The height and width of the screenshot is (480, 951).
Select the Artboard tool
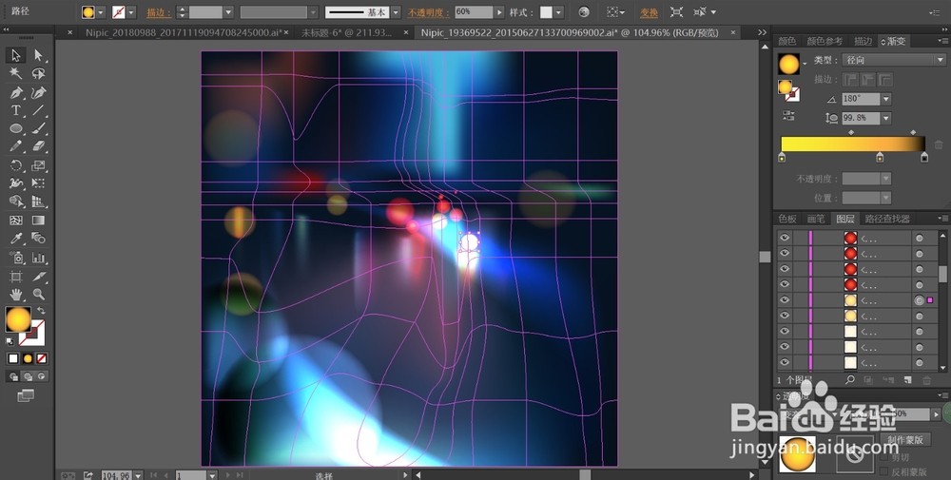[16, 277]
